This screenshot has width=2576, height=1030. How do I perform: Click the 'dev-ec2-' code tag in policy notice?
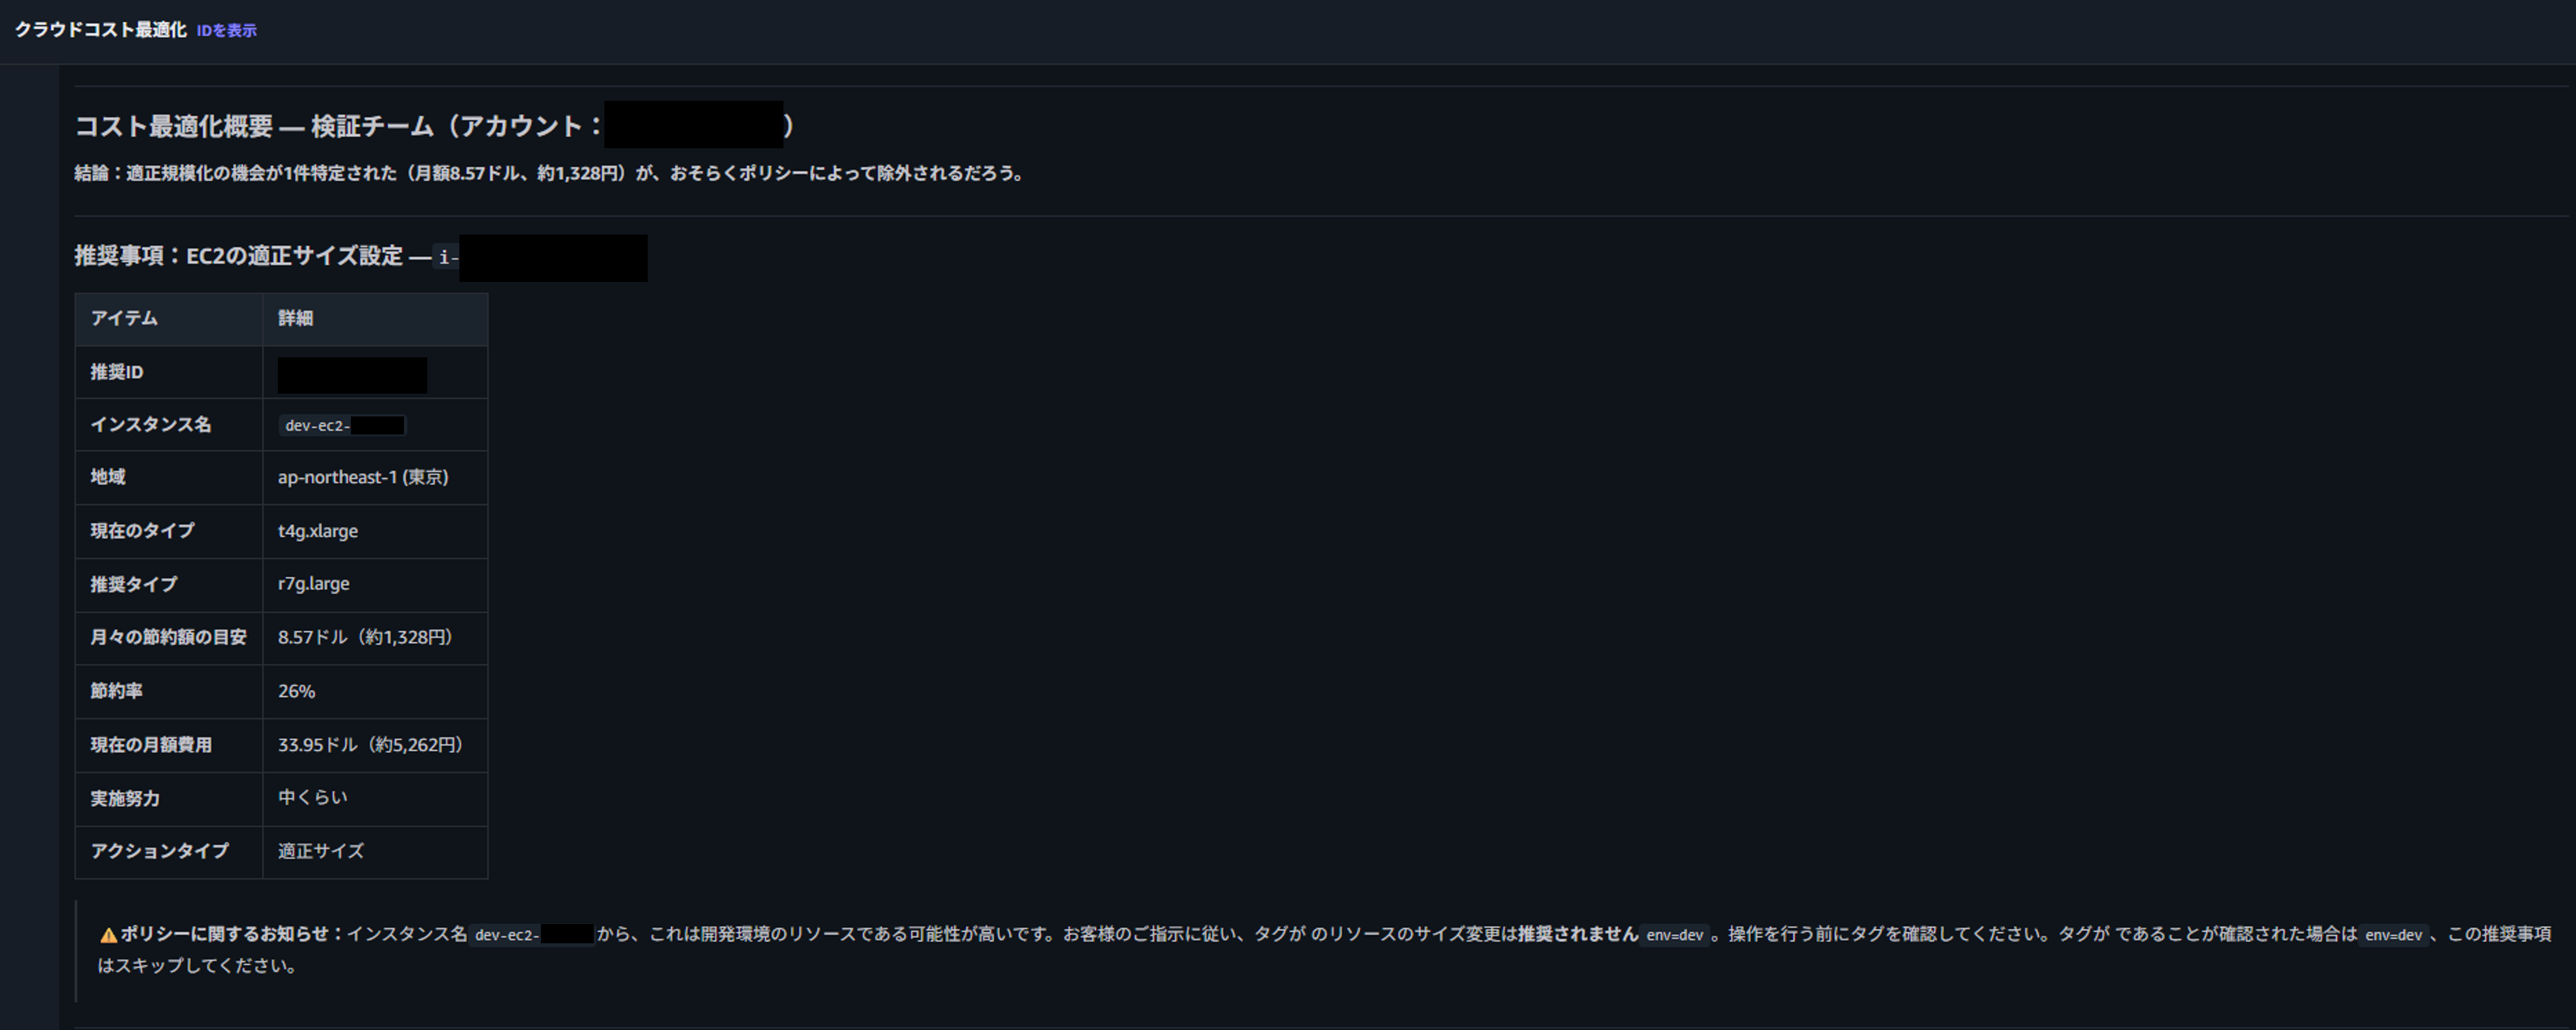532,935
